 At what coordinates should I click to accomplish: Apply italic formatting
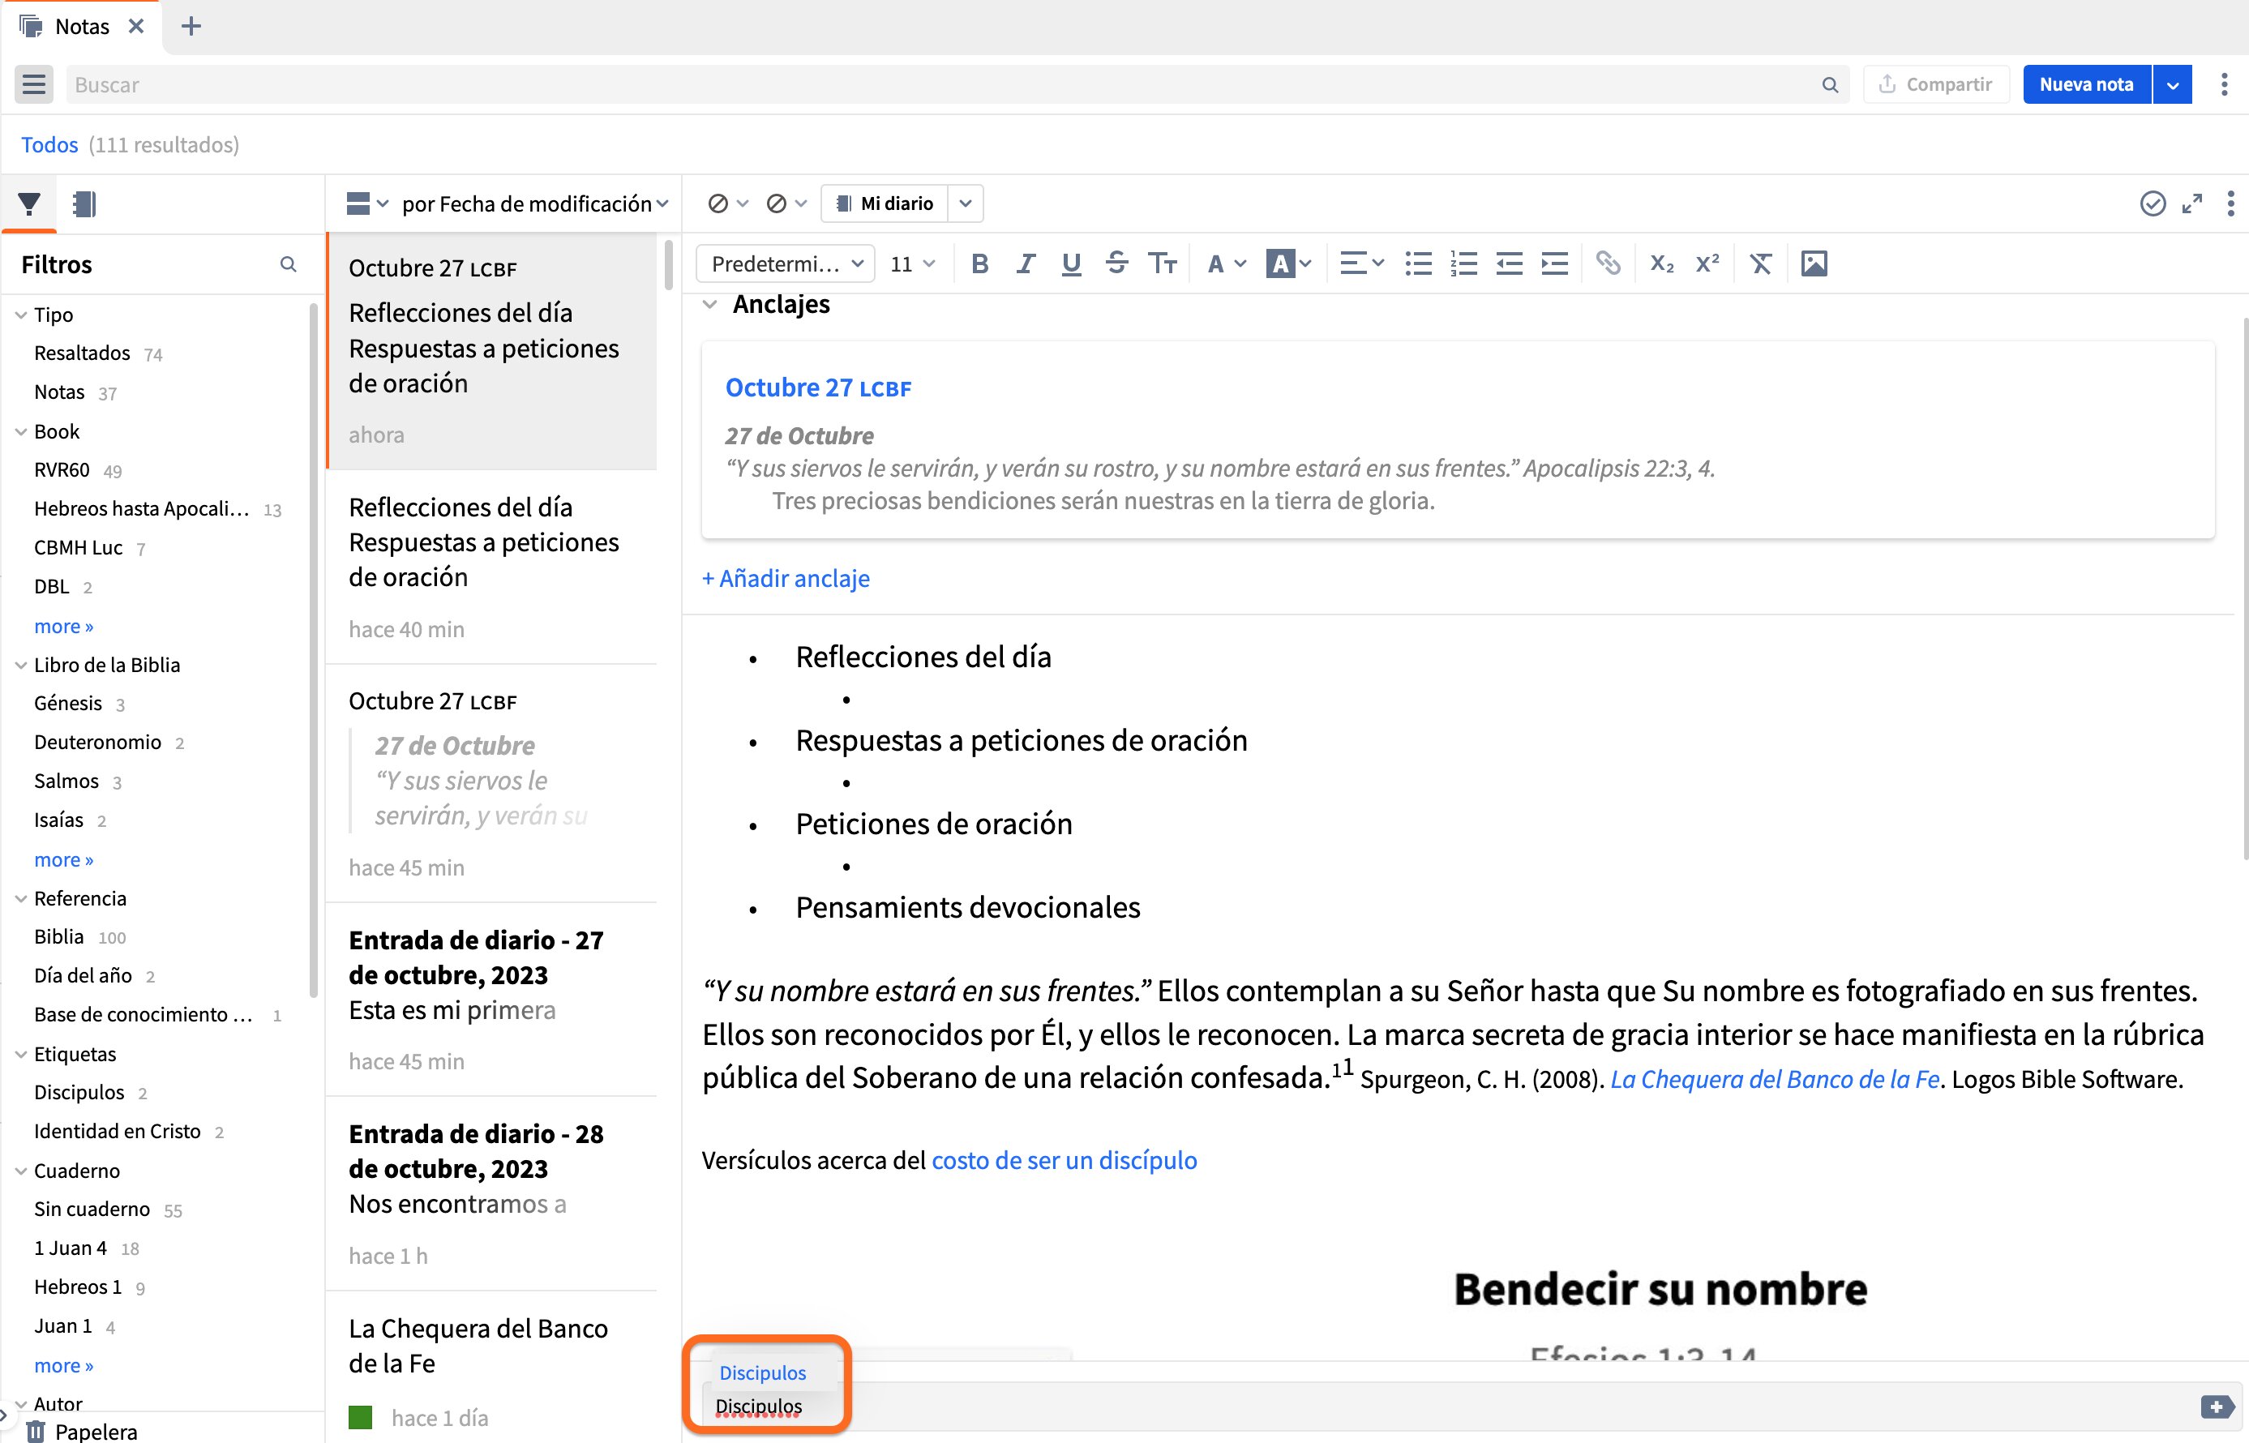click(1025, 263)
